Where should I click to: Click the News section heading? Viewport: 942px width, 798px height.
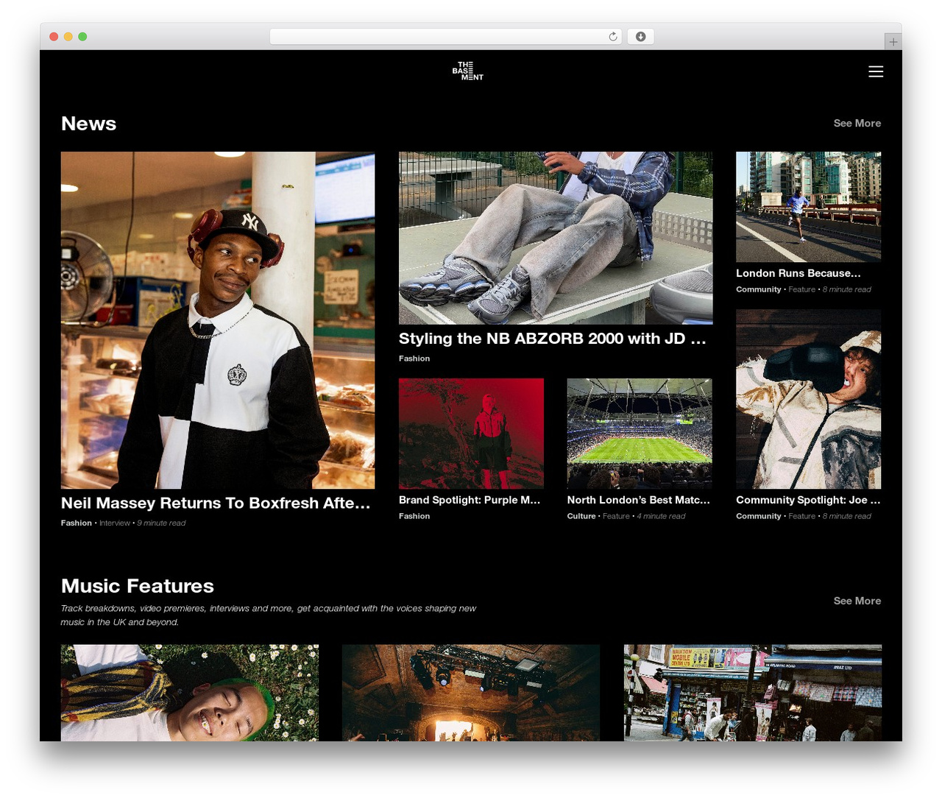point(88,124)
